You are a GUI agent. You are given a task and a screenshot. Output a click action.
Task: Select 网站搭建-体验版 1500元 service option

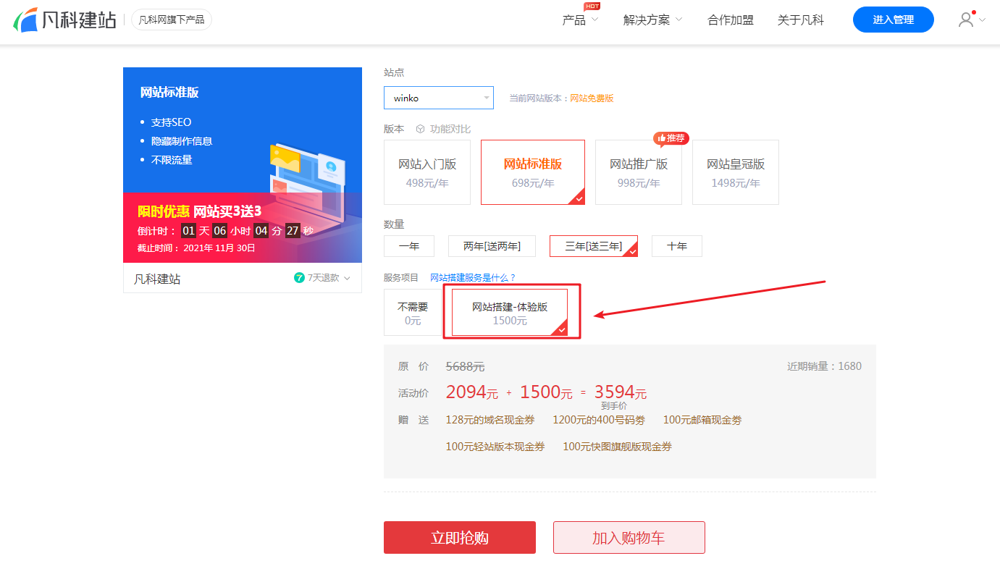[510, 313]
